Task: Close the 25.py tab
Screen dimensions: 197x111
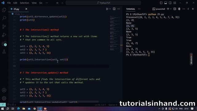Action: coord(26,9)
